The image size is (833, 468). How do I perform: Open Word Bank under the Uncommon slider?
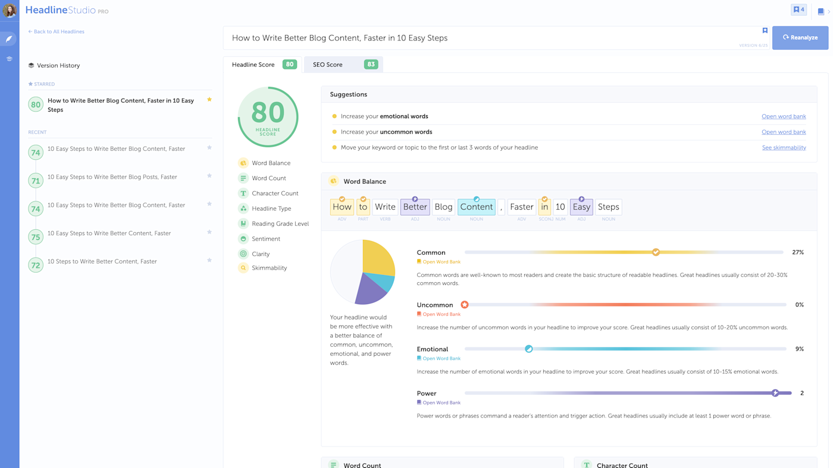[439, 314]
